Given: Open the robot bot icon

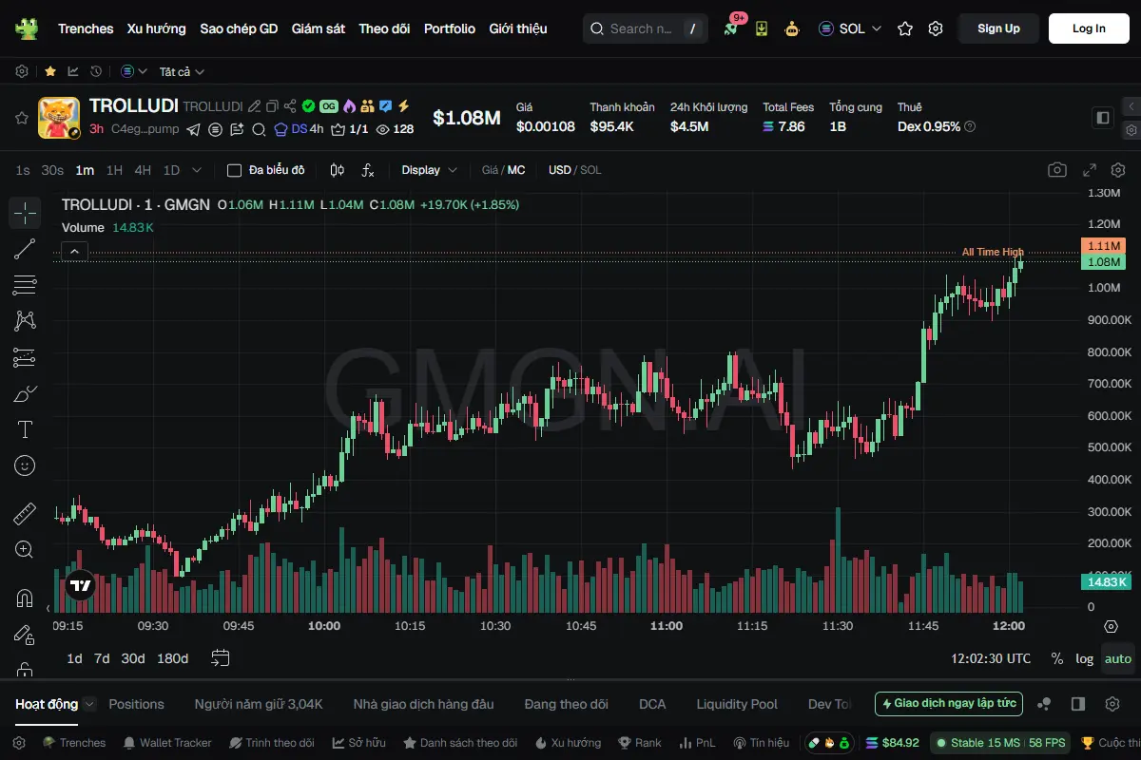Looking at the screenshot, I should point(791,28).
